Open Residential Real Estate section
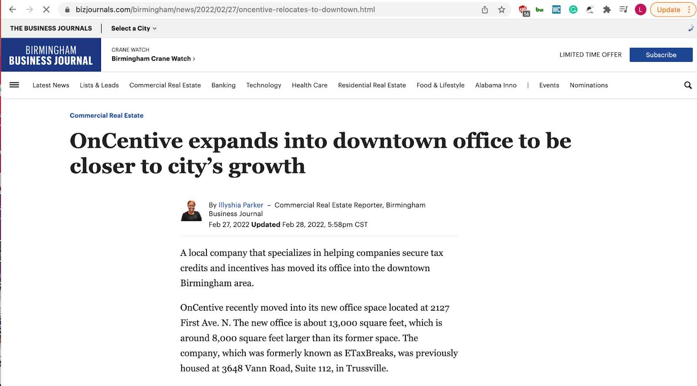This screenshot has height=386, width=697. [x=372, y=85]
